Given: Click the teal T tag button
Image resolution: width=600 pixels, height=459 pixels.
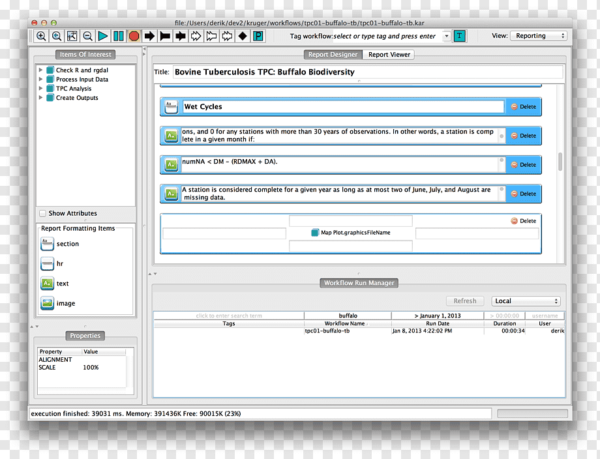Looking at the screenshot, I should (460, 36).
